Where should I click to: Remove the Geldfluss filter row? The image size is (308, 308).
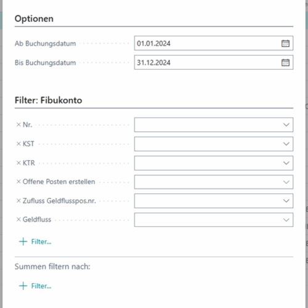tap(18, 219)
